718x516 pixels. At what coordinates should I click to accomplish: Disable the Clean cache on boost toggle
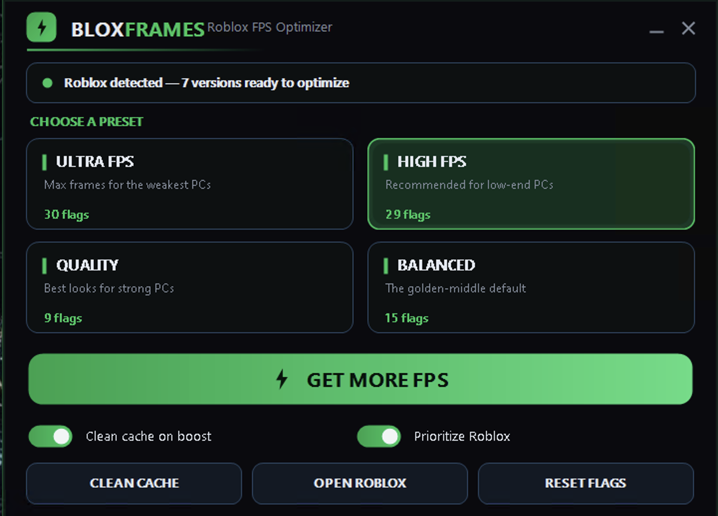click(x=50, y=436)
